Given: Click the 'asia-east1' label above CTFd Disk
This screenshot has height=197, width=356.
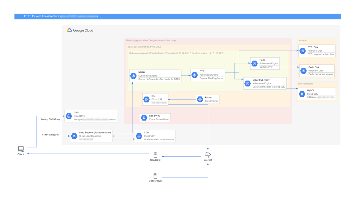Looking at the screenshot, I should pos(303,40).
